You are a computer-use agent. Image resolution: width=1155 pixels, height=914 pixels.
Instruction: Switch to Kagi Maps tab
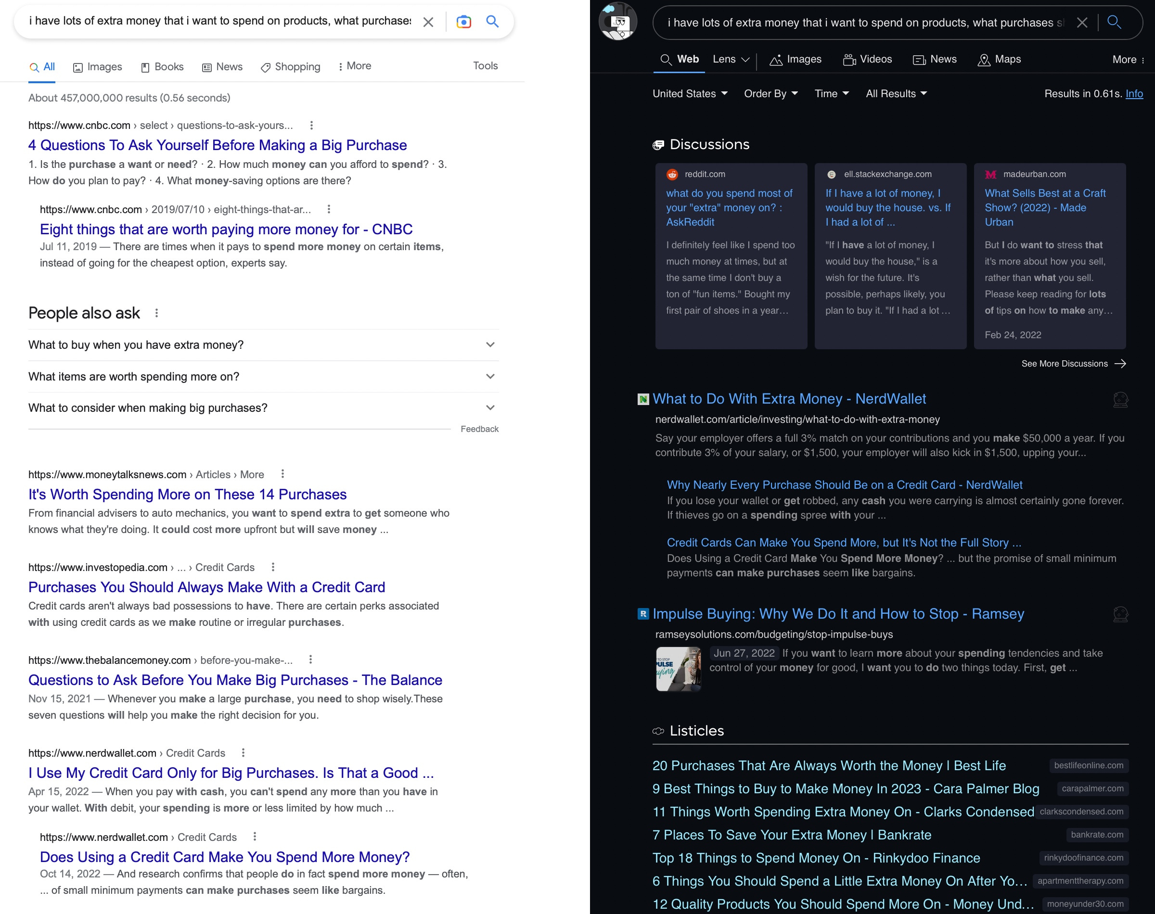pyautogui.click(x=999, y=59)
